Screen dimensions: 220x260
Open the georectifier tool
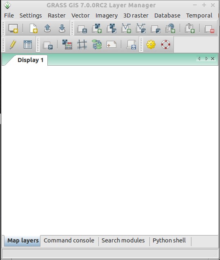(82, 44)
